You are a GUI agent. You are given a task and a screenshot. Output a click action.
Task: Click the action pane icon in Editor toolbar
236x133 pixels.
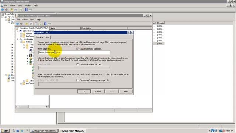click(x=49, y=24)
